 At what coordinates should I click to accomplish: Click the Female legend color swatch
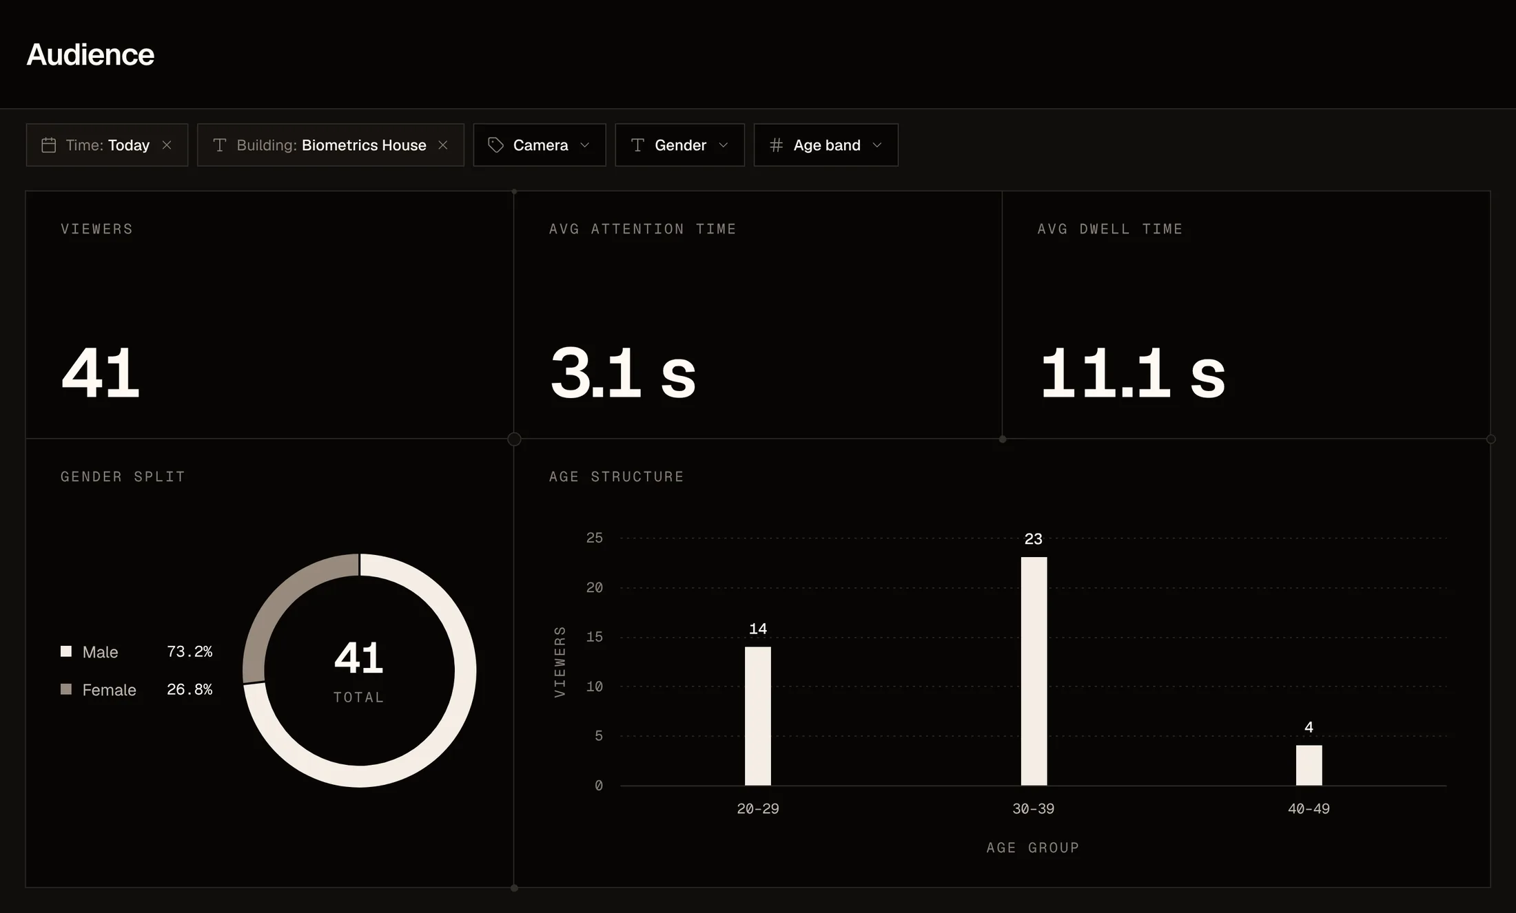pos(66,689)
